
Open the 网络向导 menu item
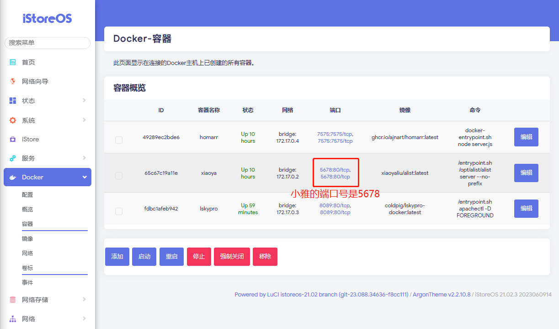pyautogui.click(x=35, y=81)
